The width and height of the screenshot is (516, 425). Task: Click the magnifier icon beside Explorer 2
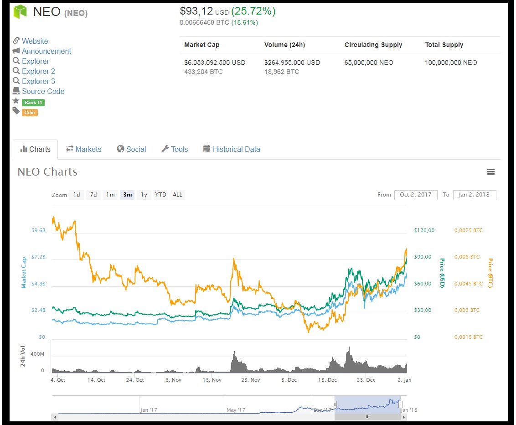click(16, 71)
